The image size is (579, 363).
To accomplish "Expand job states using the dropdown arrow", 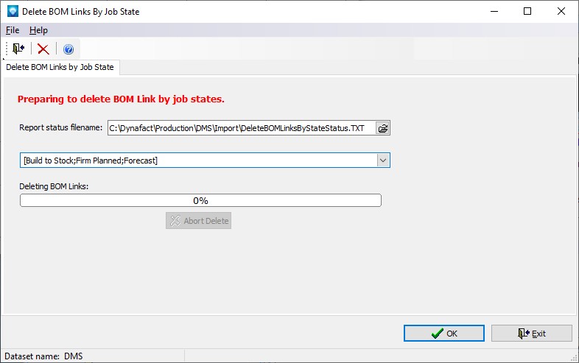I will click(382, 160).
